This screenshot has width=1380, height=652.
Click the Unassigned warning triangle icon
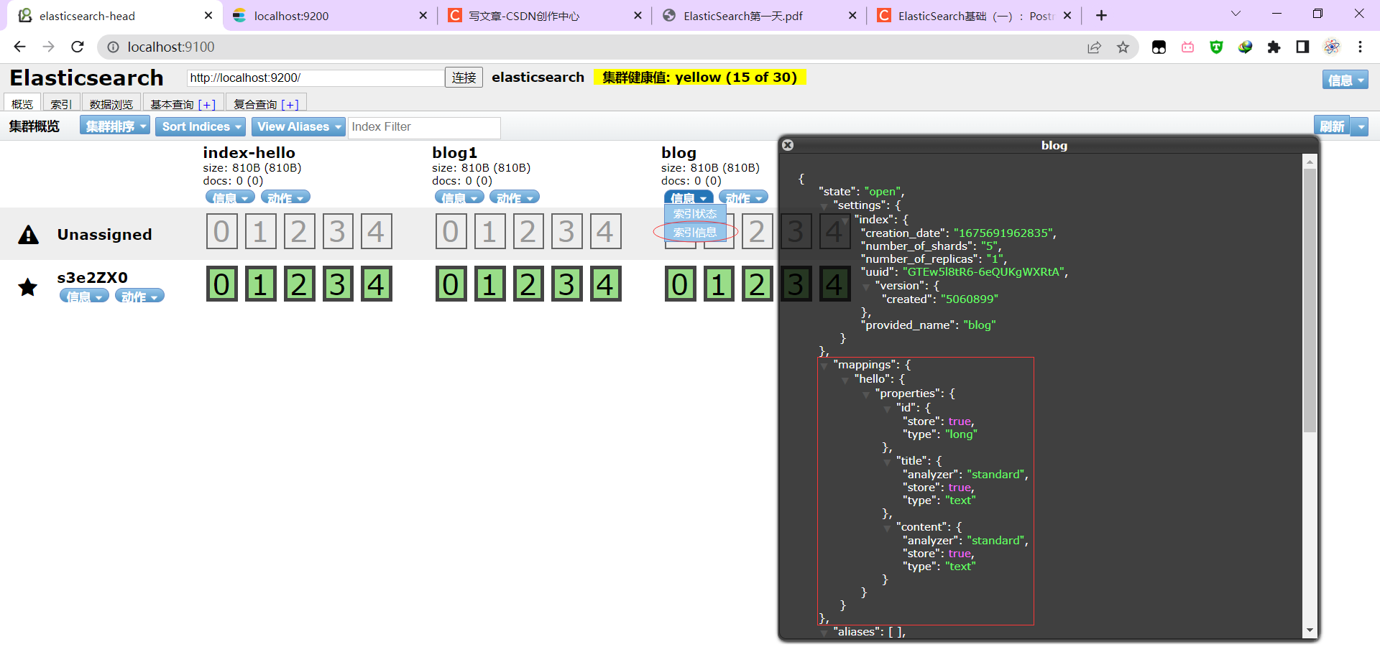[28, 234]
